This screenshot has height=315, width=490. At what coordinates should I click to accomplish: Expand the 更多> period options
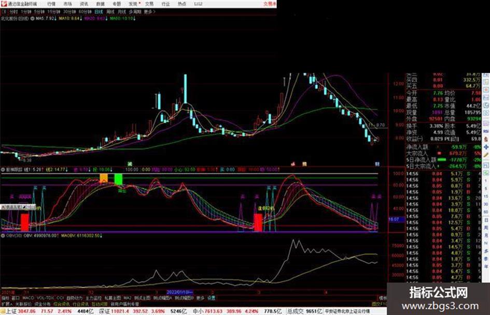click(x=150, y=11)
